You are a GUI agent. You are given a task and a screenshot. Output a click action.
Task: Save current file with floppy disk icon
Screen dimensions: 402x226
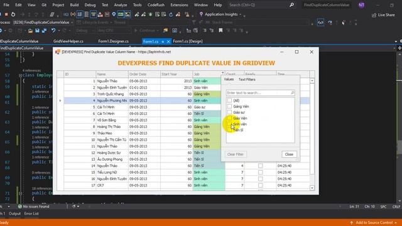click(x=38, y=31)
